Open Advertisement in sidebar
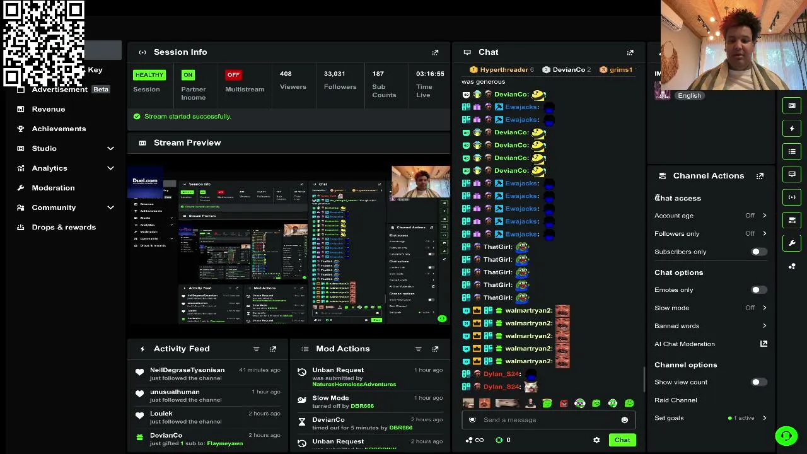The height and width of the screenshot is (454, 807). pyautogui.click(x=60, y=90)
